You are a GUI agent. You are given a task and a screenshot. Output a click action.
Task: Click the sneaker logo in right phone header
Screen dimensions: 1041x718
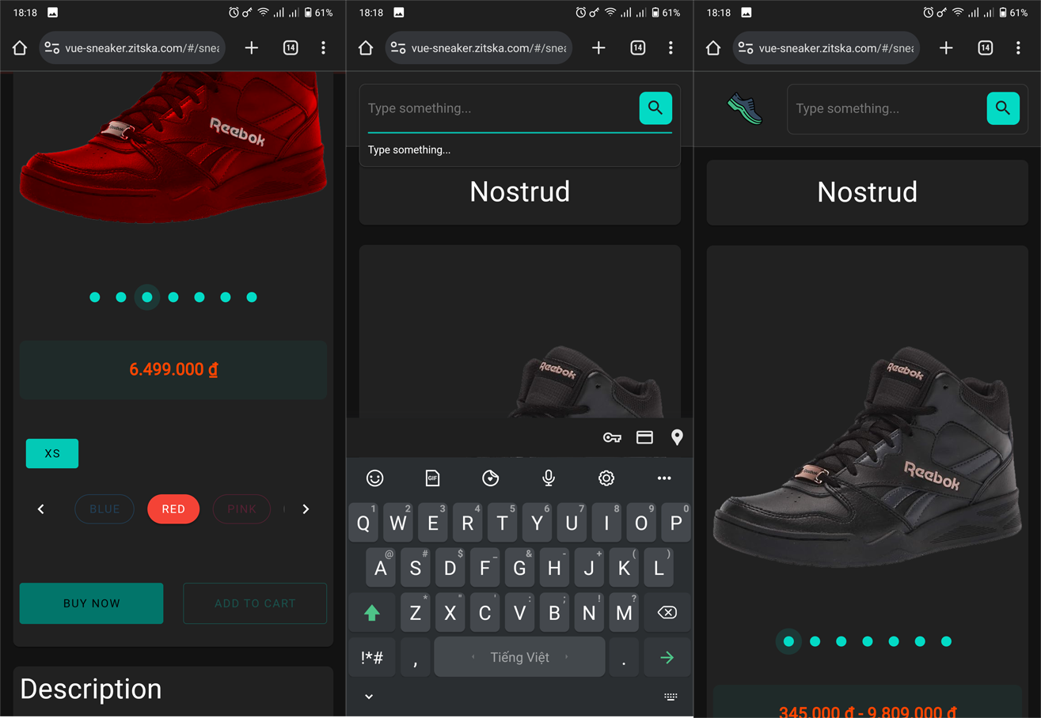point(745,109)
